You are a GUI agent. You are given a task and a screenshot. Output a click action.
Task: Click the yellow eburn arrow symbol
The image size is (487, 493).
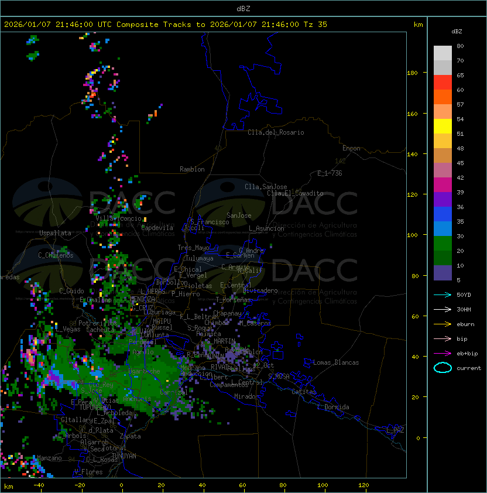pyautogui.click(x=443, y=324)
